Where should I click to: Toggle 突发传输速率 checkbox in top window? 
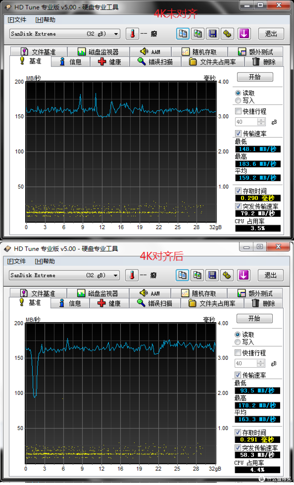[238, 206]
